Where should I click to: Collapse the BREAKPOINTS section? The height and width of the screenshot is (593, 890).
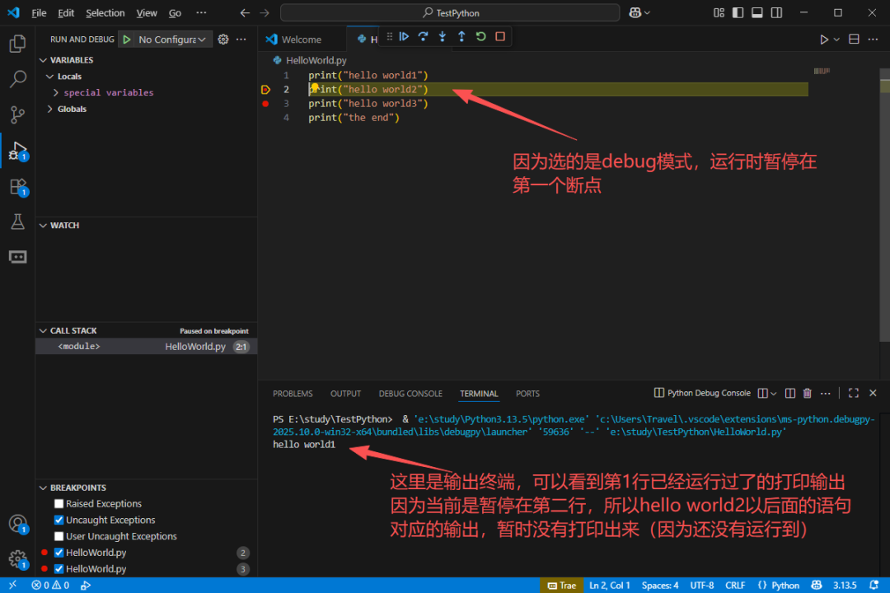(x=43, y=488)
